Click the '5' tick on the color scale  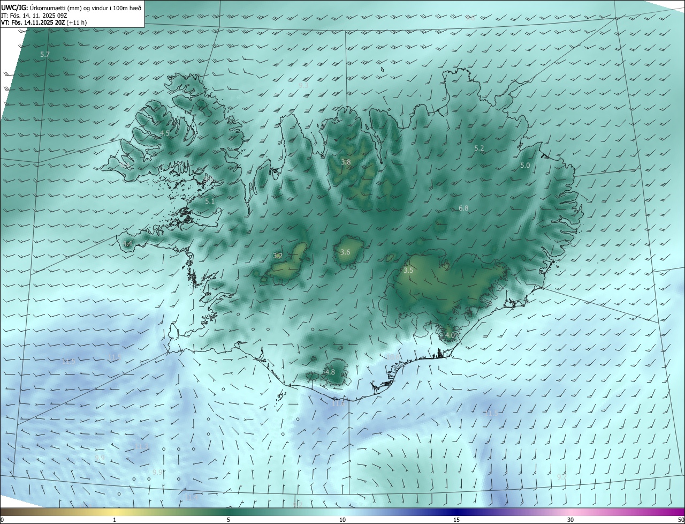(229, 520)
